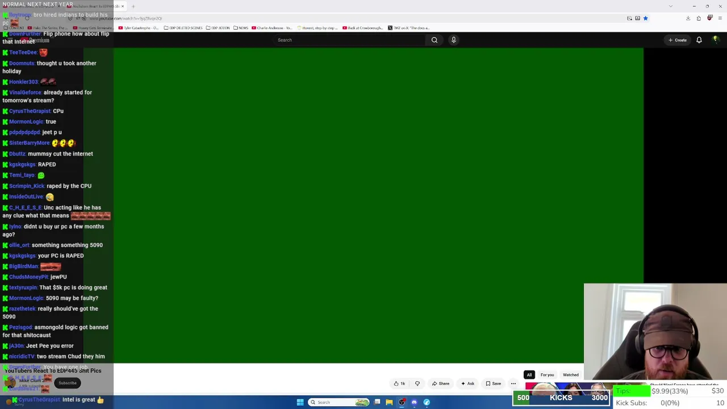Click chat username MormonLogic saying true
Image resolution: width=727 pixels, height=409 pixels.
coord(26,122)
